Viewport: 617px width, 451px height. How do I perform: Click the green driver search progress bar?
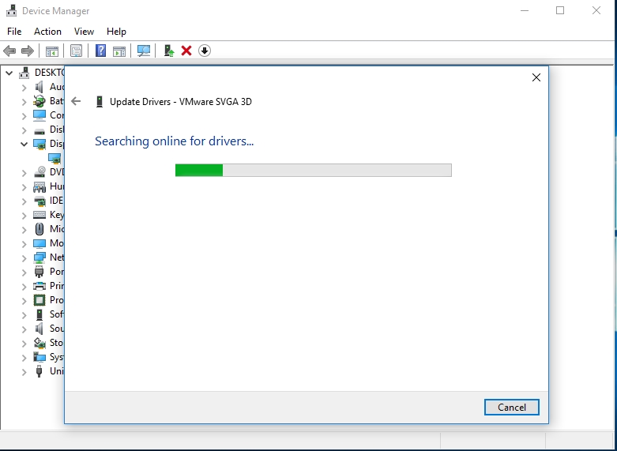[x=313, y=170]
